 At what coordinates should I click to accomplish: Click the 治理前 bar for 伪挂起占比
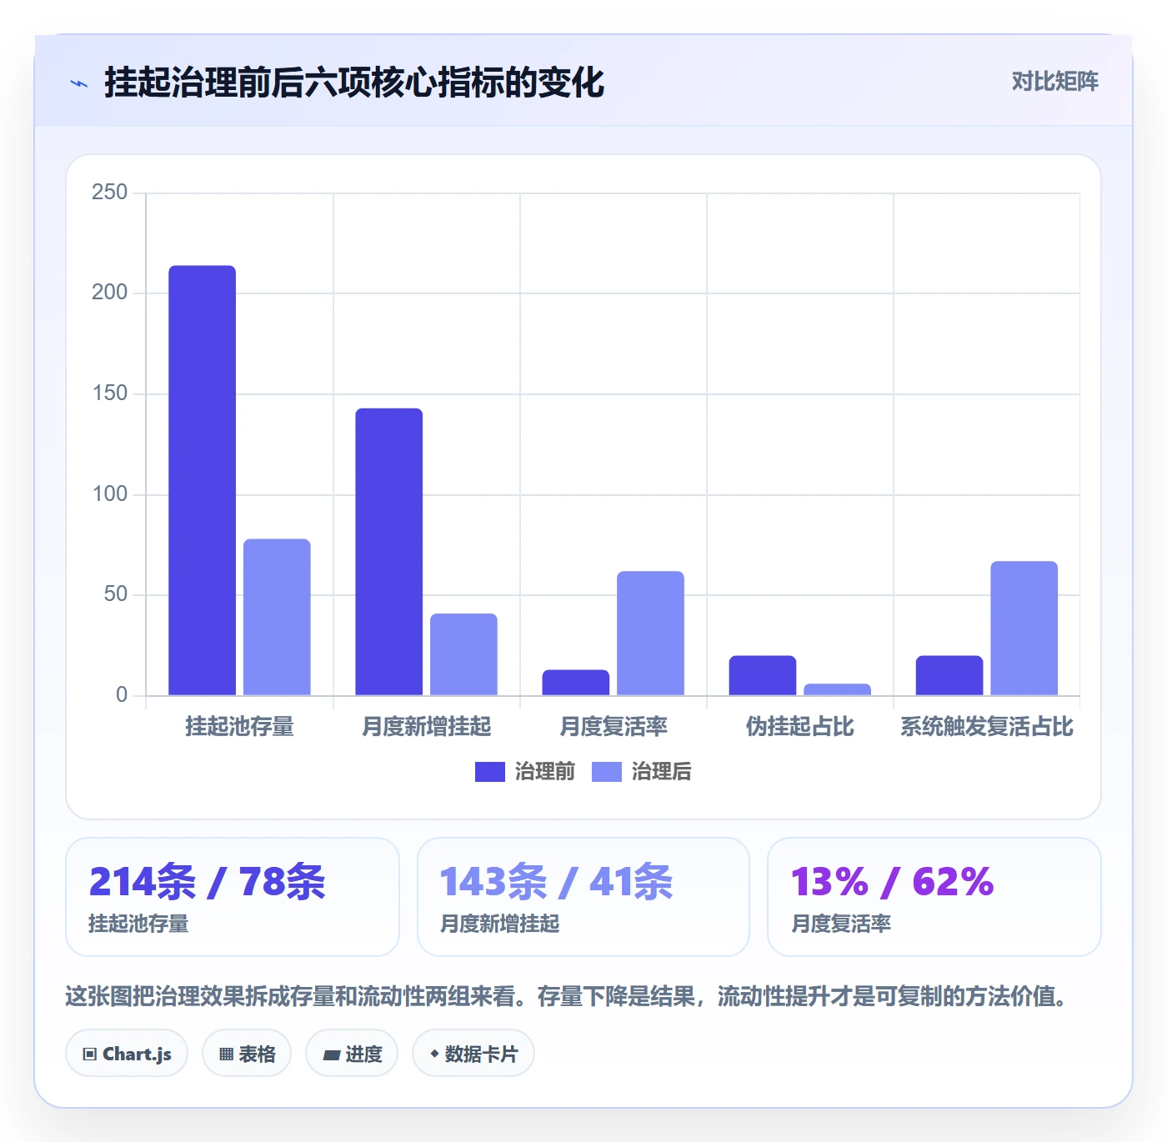763,675
